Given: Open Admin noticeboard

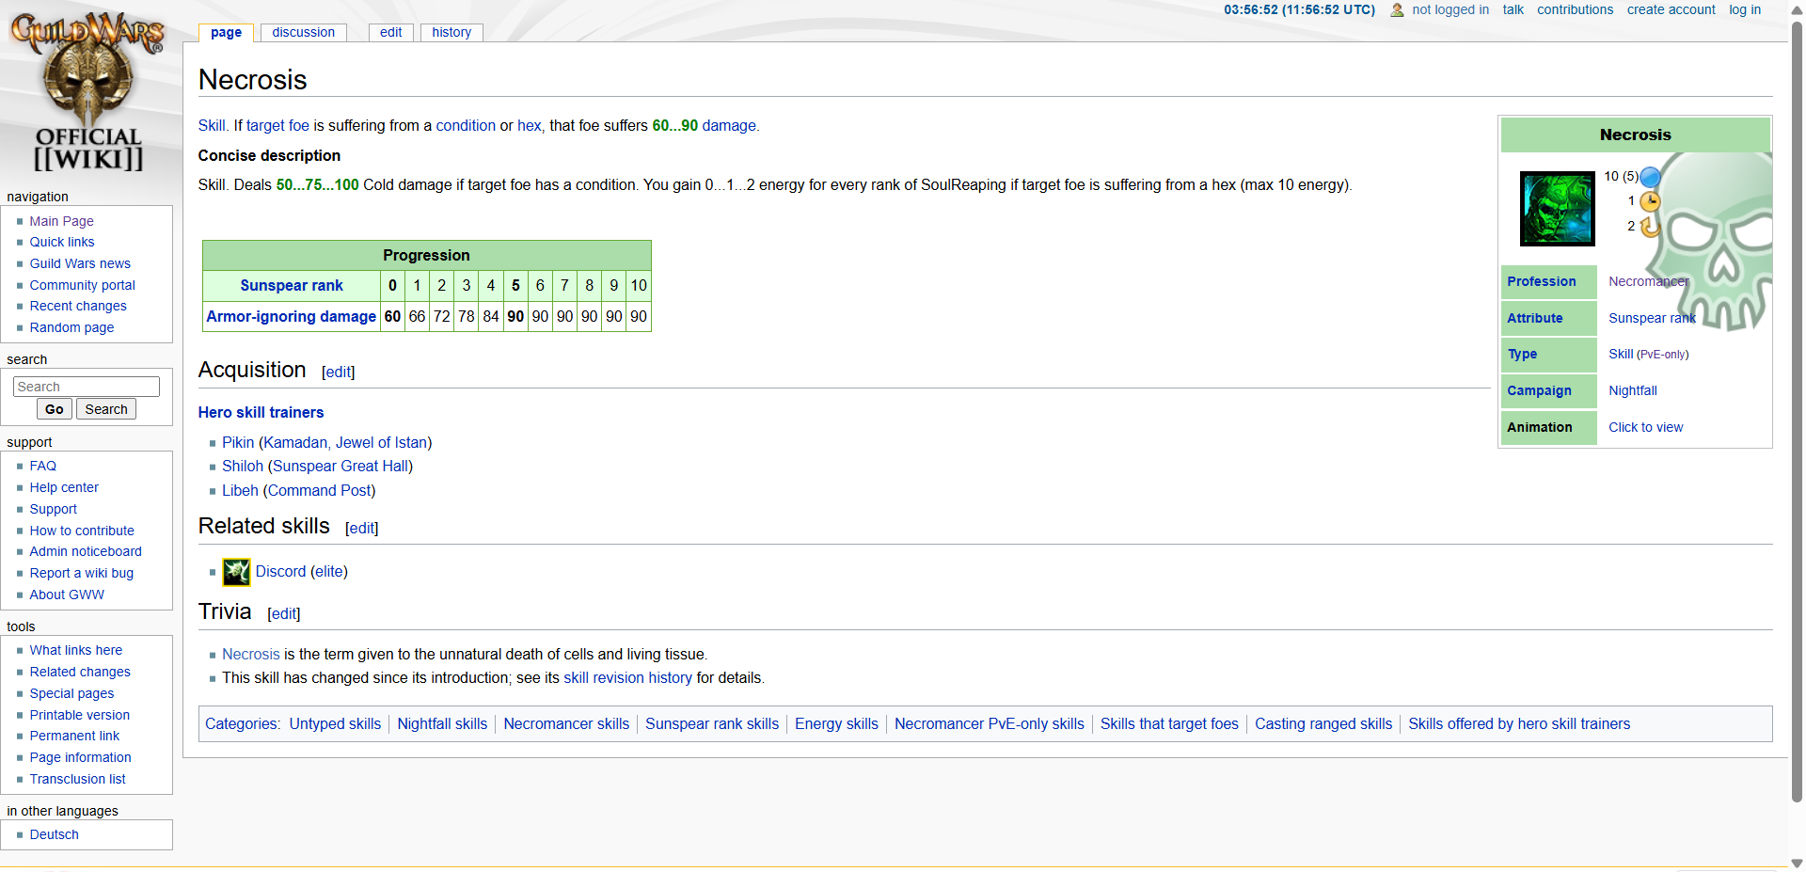Looking at the screenshot, I should click(x=86, y=551).
